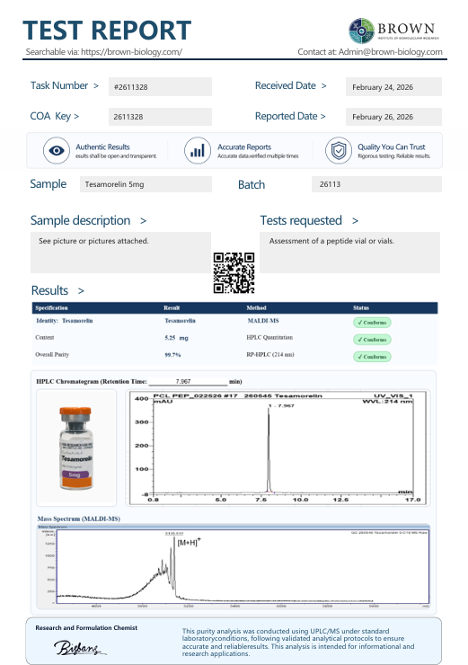Image resolution: width=468 pixels, height=665 pixels.
Task: Click the Result column header
Action: point(172,308)
